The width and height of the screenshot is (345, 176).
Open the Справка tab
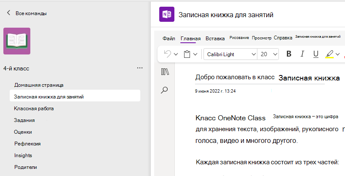[283, 38]
